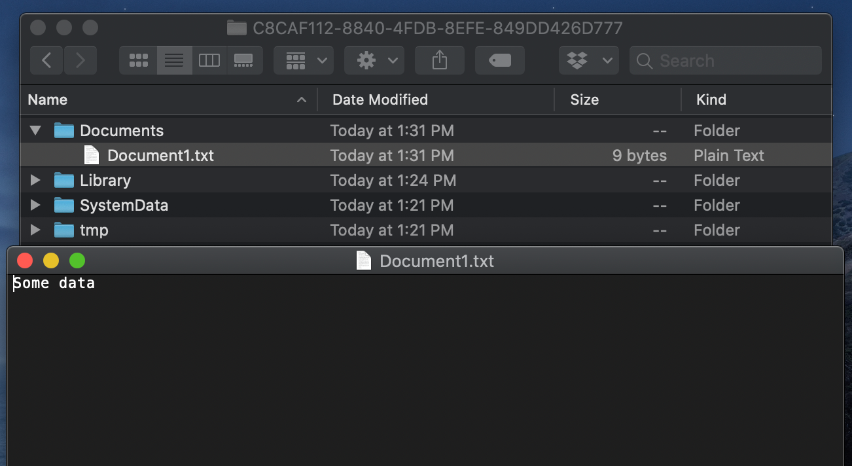Expand the Library folder
The height and width of the screenshot is (466, 852).
point(35,180)
